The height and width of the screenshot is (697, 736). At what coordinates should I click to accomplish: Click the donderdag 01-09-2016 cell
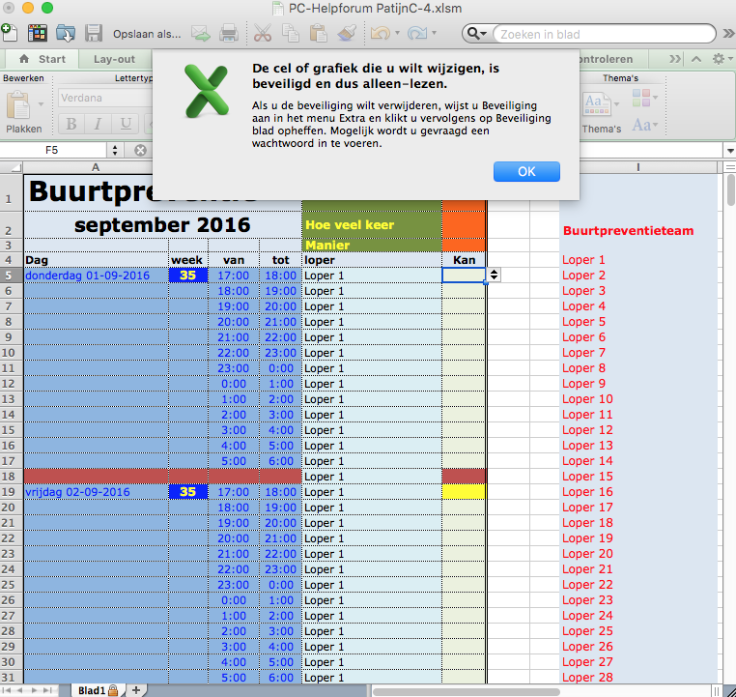(x=96, y=276)
